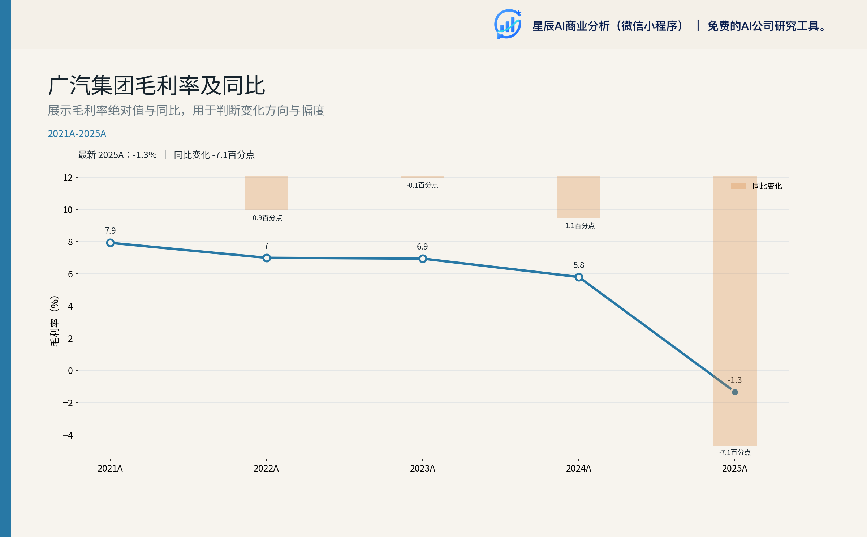The width and height of the screenshot is (867, 537).
Task: Click the 2025A filled data point
Action: [x=735, y=392]
